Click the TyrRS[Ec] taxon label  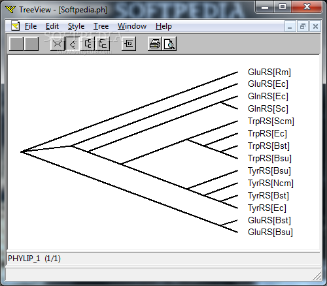pyautogui.click(x=267, y=208)
